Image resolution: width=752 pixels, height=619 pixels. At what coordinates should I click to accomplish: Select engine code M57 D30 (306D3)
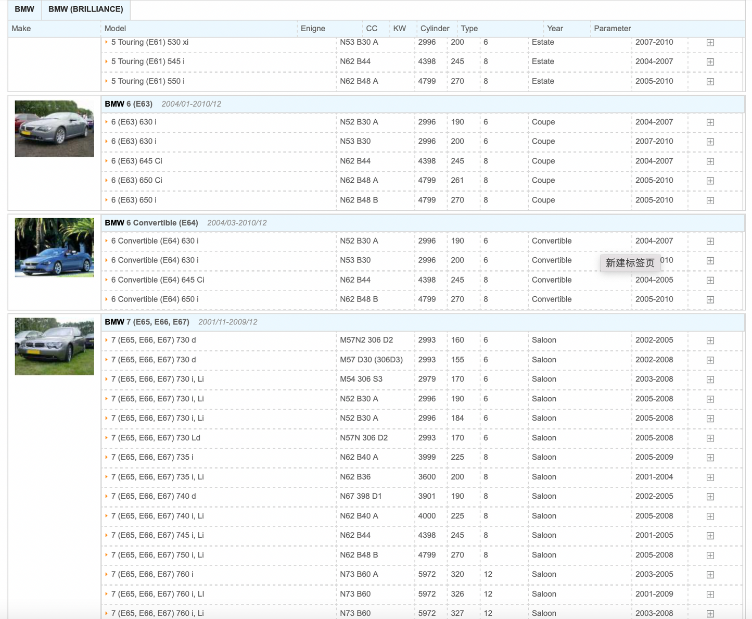point(371,360)
